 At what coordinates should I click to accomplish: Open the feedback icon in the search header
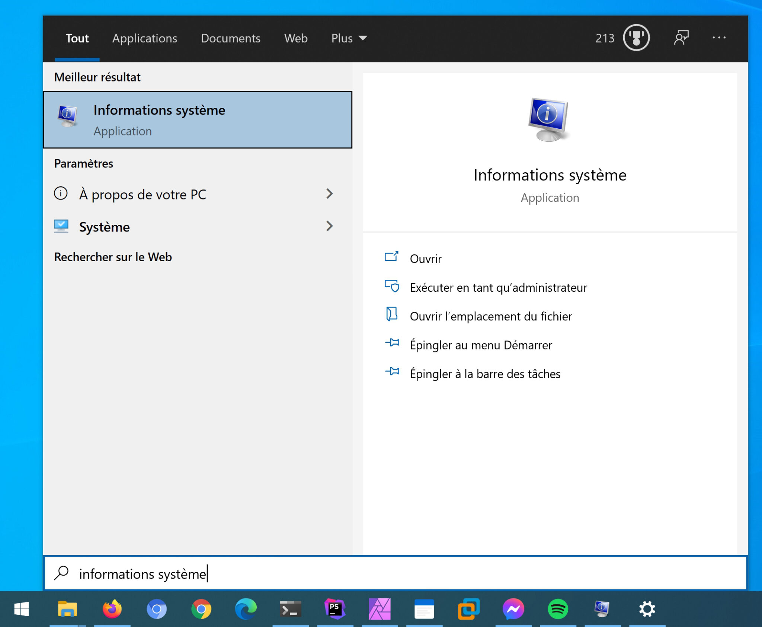(x=682, y=38)
